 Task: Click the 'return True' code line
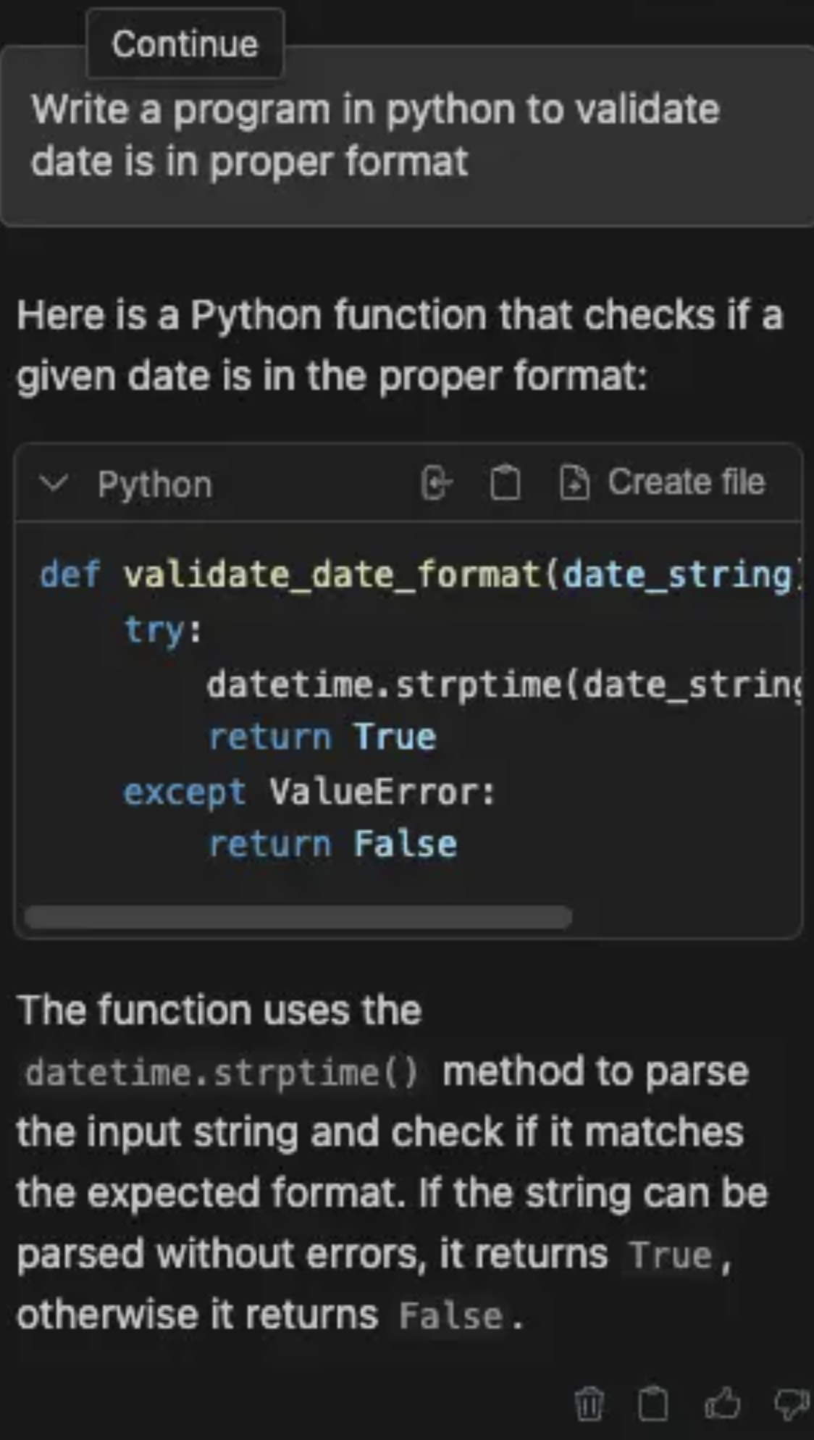322,737
